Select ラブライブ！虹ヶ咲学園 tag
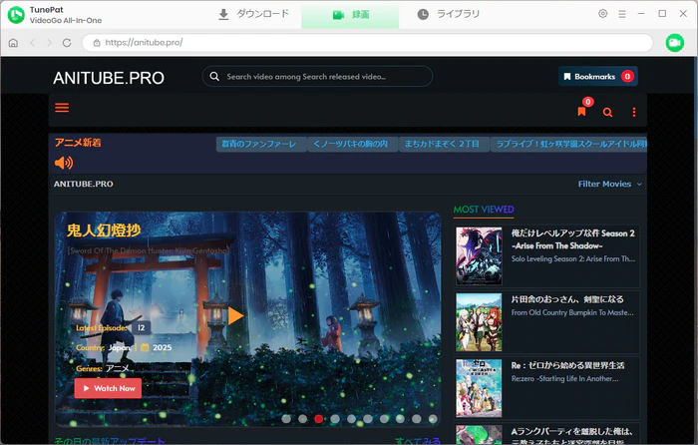 [568, 144]
